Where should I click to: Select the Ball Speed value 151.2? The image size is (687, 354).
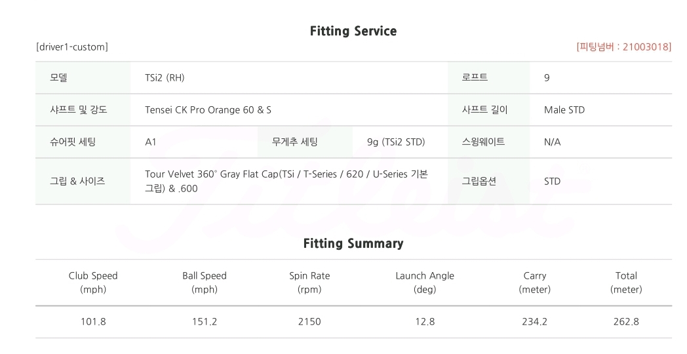[x=205, y=321]
